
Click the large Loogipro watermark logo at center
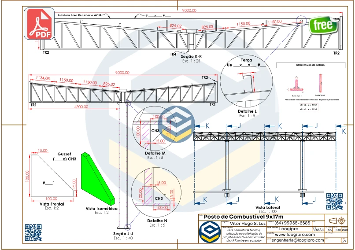click(x=178, y=125)
